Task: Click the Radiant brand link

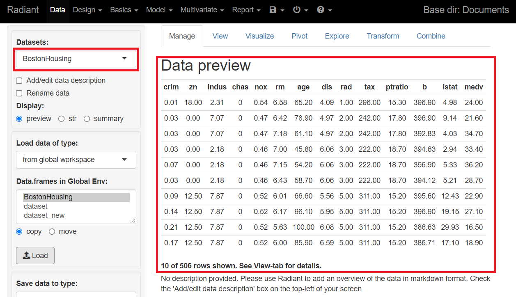Action: point(23,10)
